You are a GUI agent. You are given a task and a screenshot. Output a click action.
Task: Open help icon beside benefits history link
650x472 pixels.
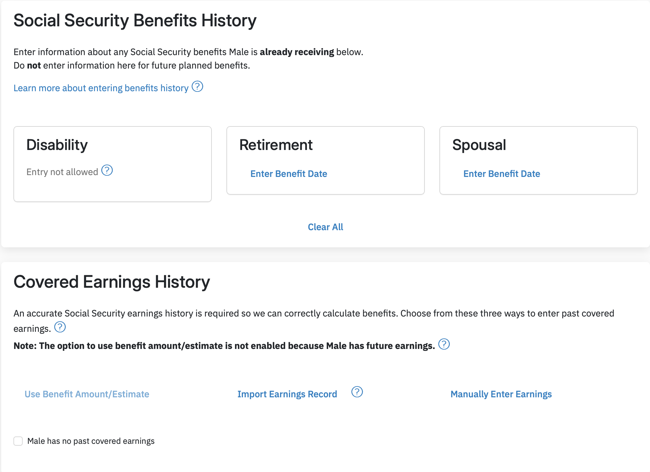[x=197, y=87]
